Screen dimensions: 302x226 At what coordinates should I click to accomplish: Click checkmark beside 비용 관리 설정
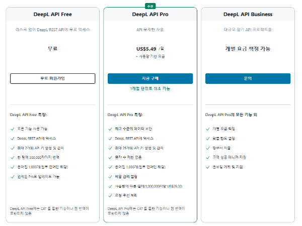coord(110,177)
